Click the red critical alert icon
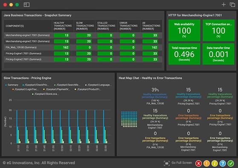 [x=198, y=163]
